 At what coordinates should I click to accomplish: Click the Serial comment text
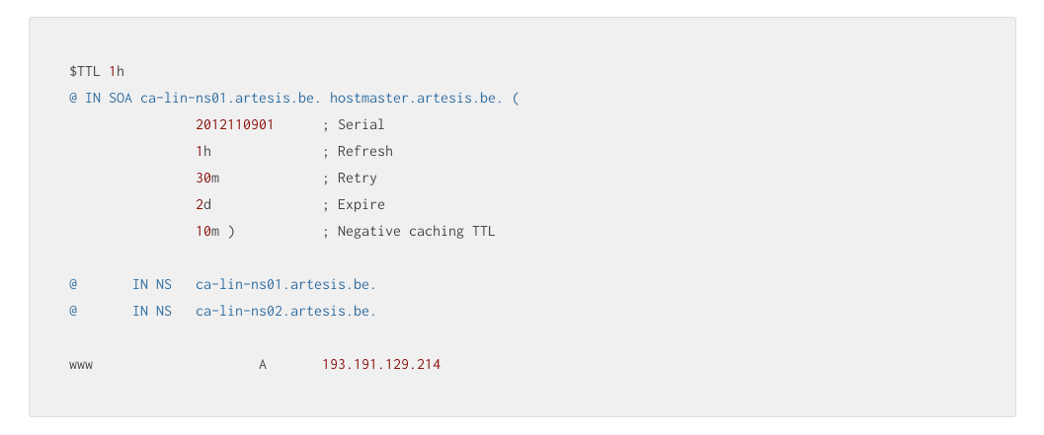click(354, 124)
